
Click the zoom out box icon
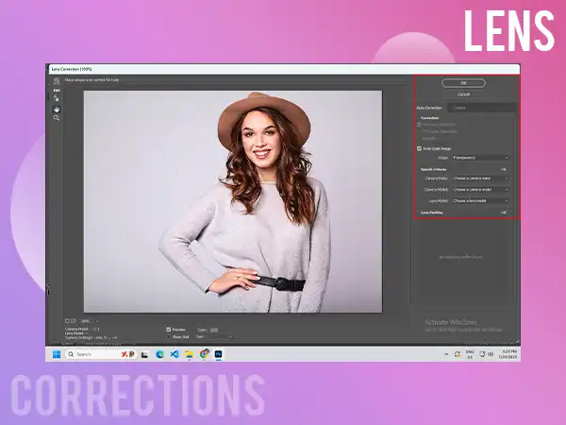point(67,321)
